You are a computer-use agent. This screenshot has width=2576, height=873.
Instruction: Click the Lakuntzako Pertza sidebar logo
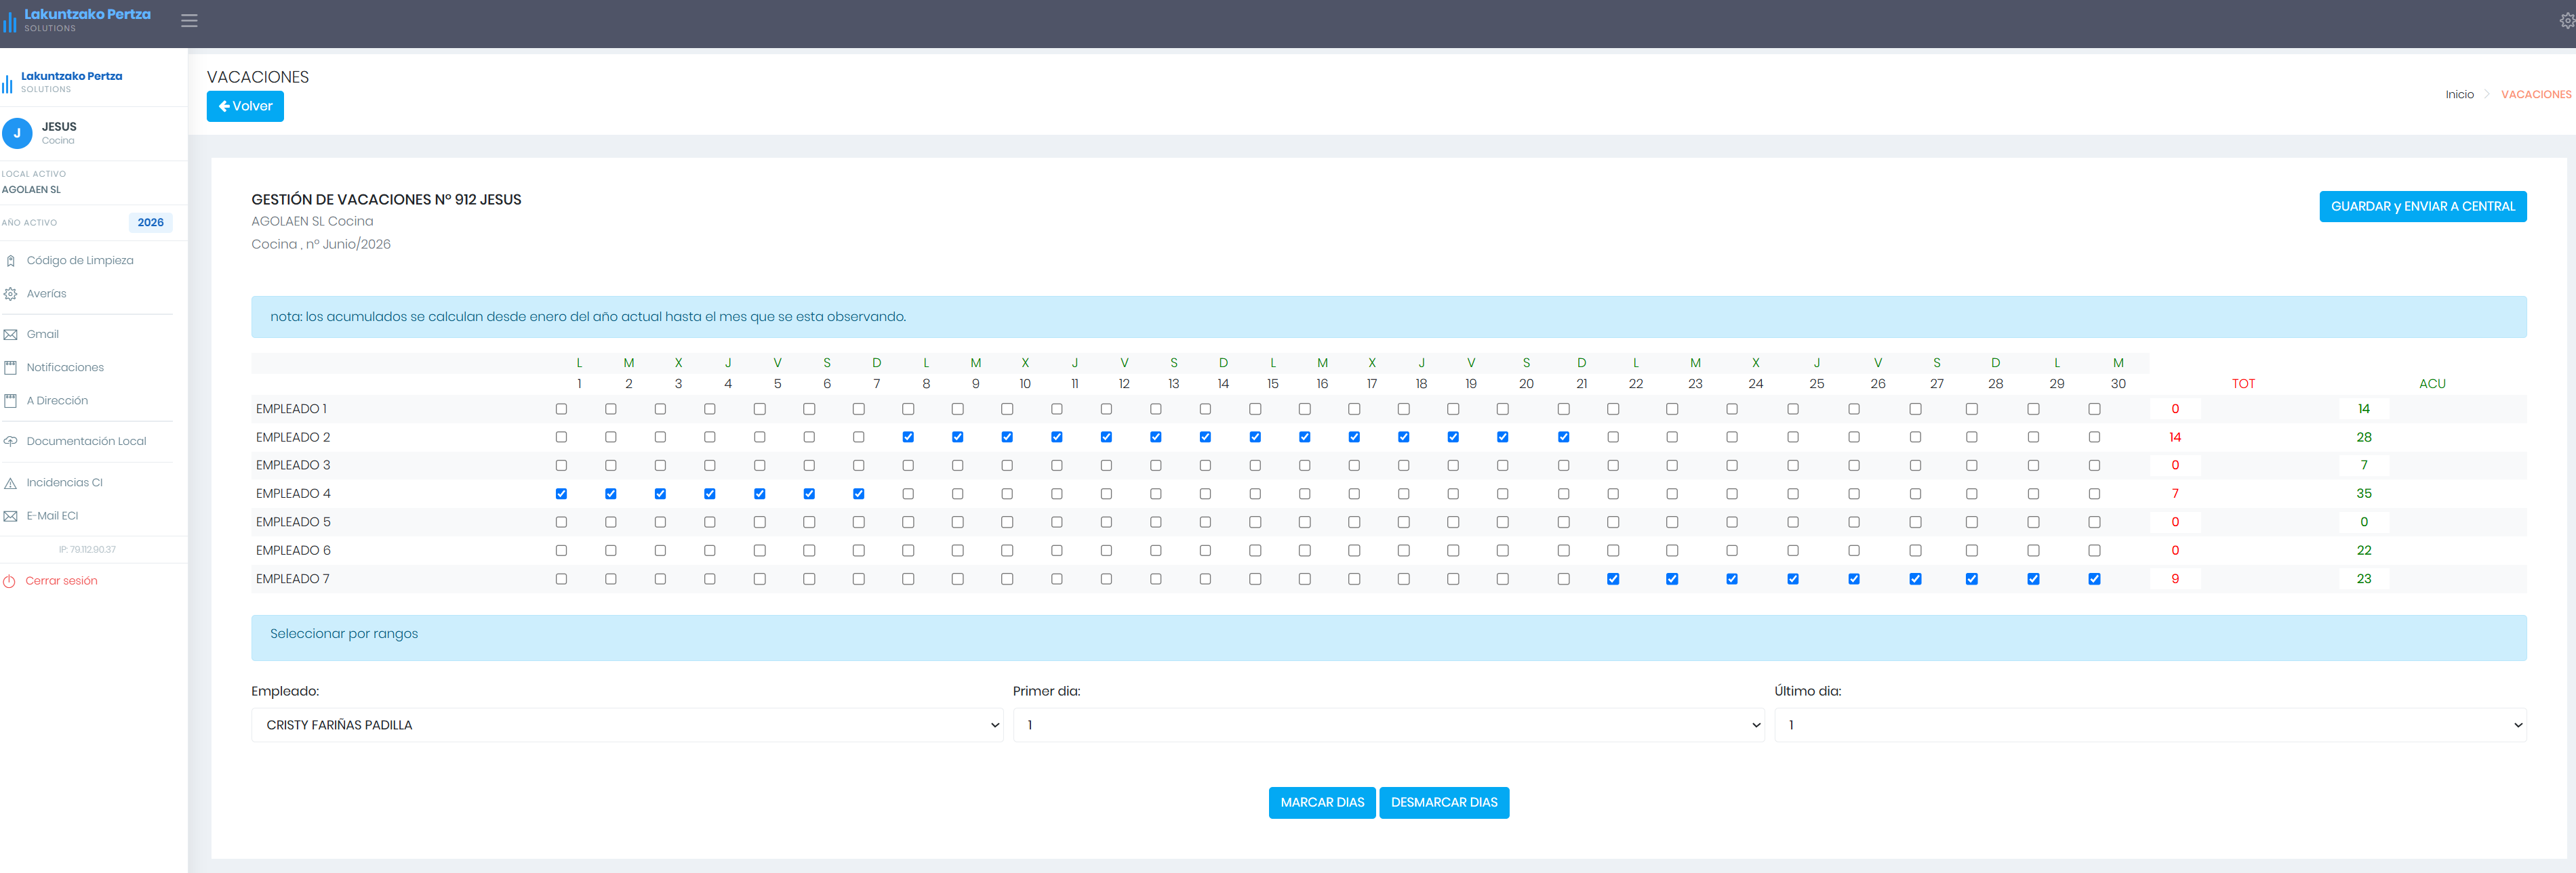[62, 82]
